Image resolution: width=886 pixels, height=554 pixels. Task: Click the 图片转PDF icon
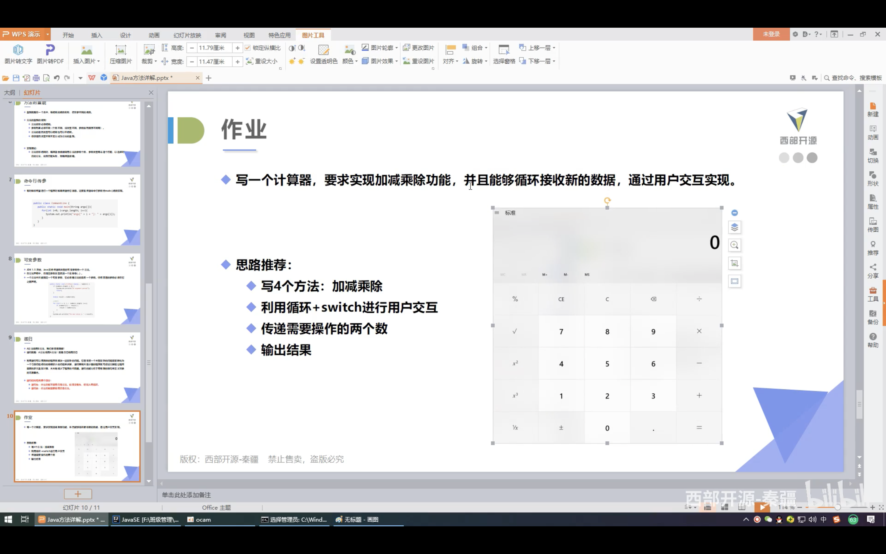pyautogui.click(x=50, y=50)
